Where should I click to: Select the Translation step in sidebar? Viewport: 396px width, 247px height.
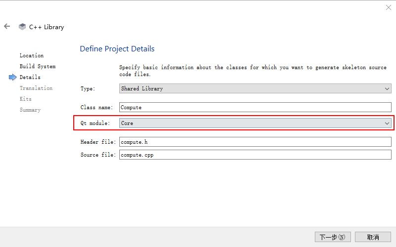(x=36, y=88)
